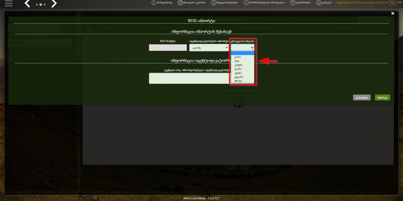Open user profile (მომხმარებლის პროფილი)

[x=264, y=3]
